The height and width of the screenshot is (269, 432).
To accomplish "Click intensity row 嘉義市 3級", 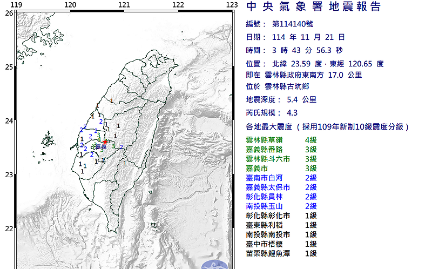I will [281, 169].
